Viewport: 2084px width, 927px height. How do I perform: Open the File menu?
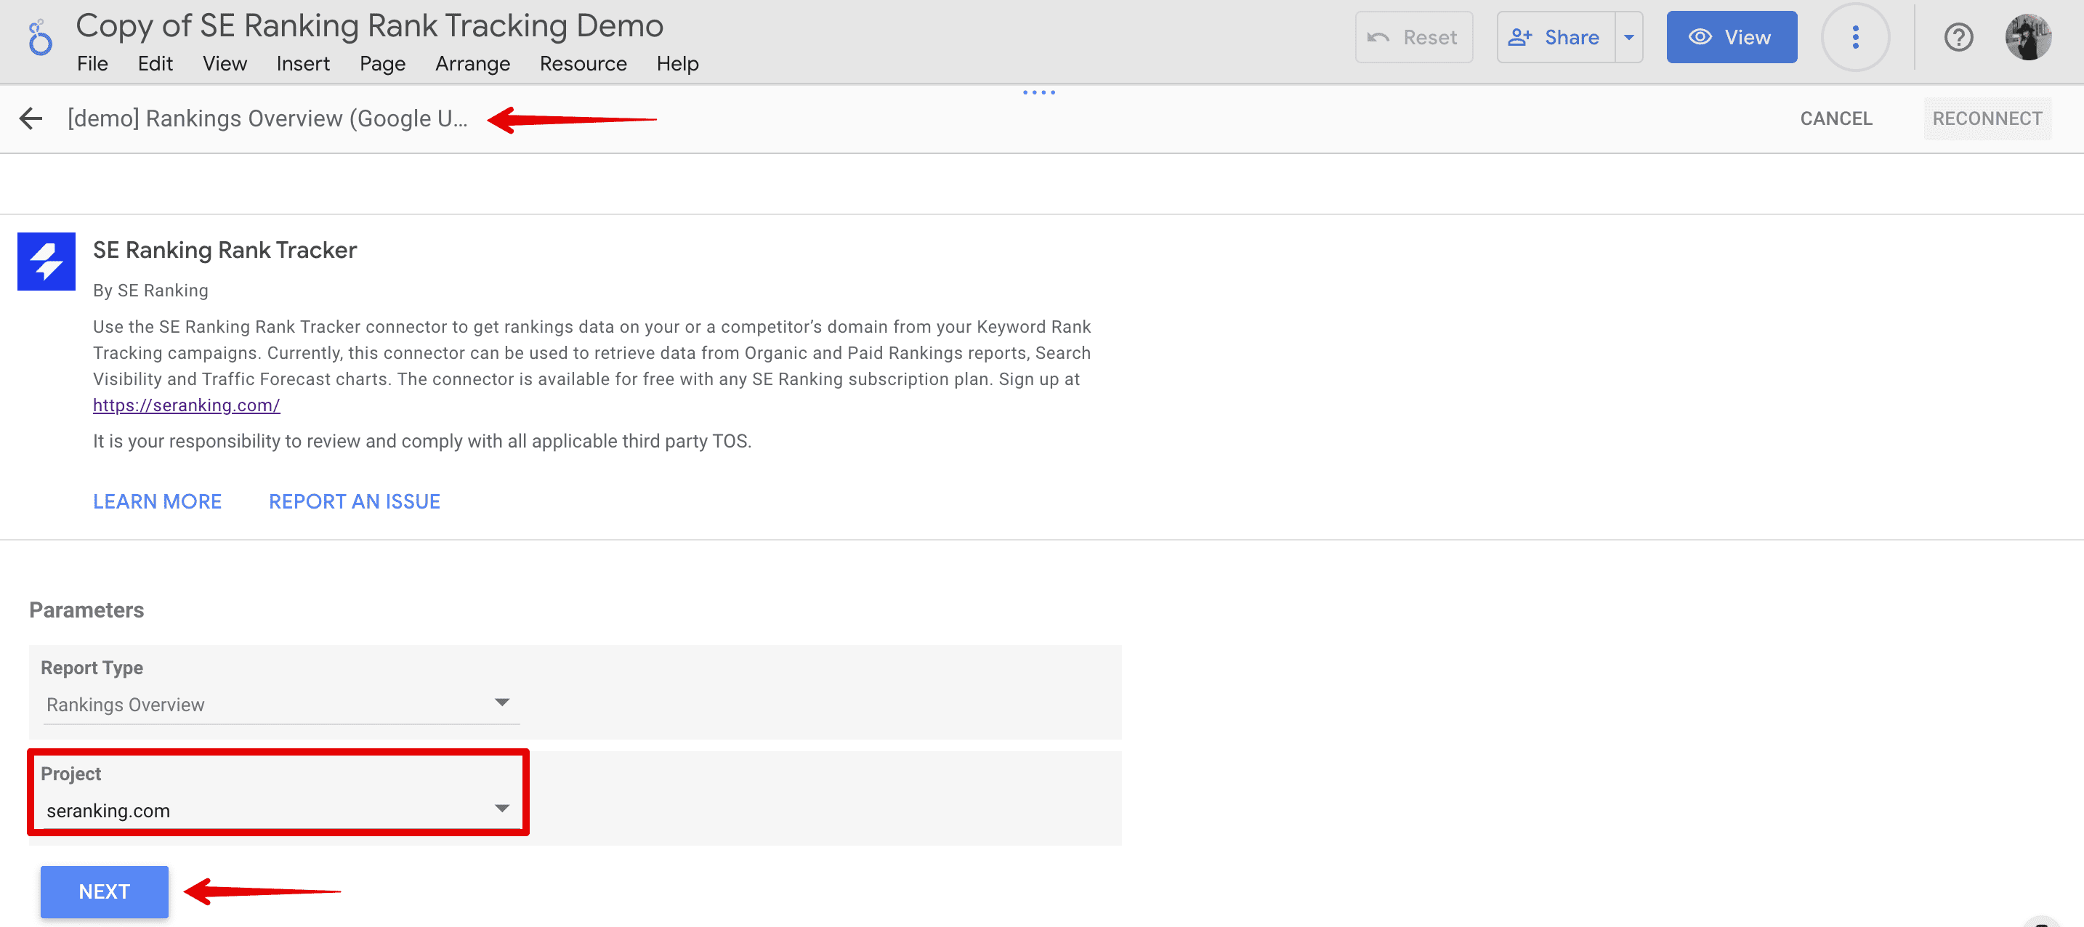[x=92, y=64]
